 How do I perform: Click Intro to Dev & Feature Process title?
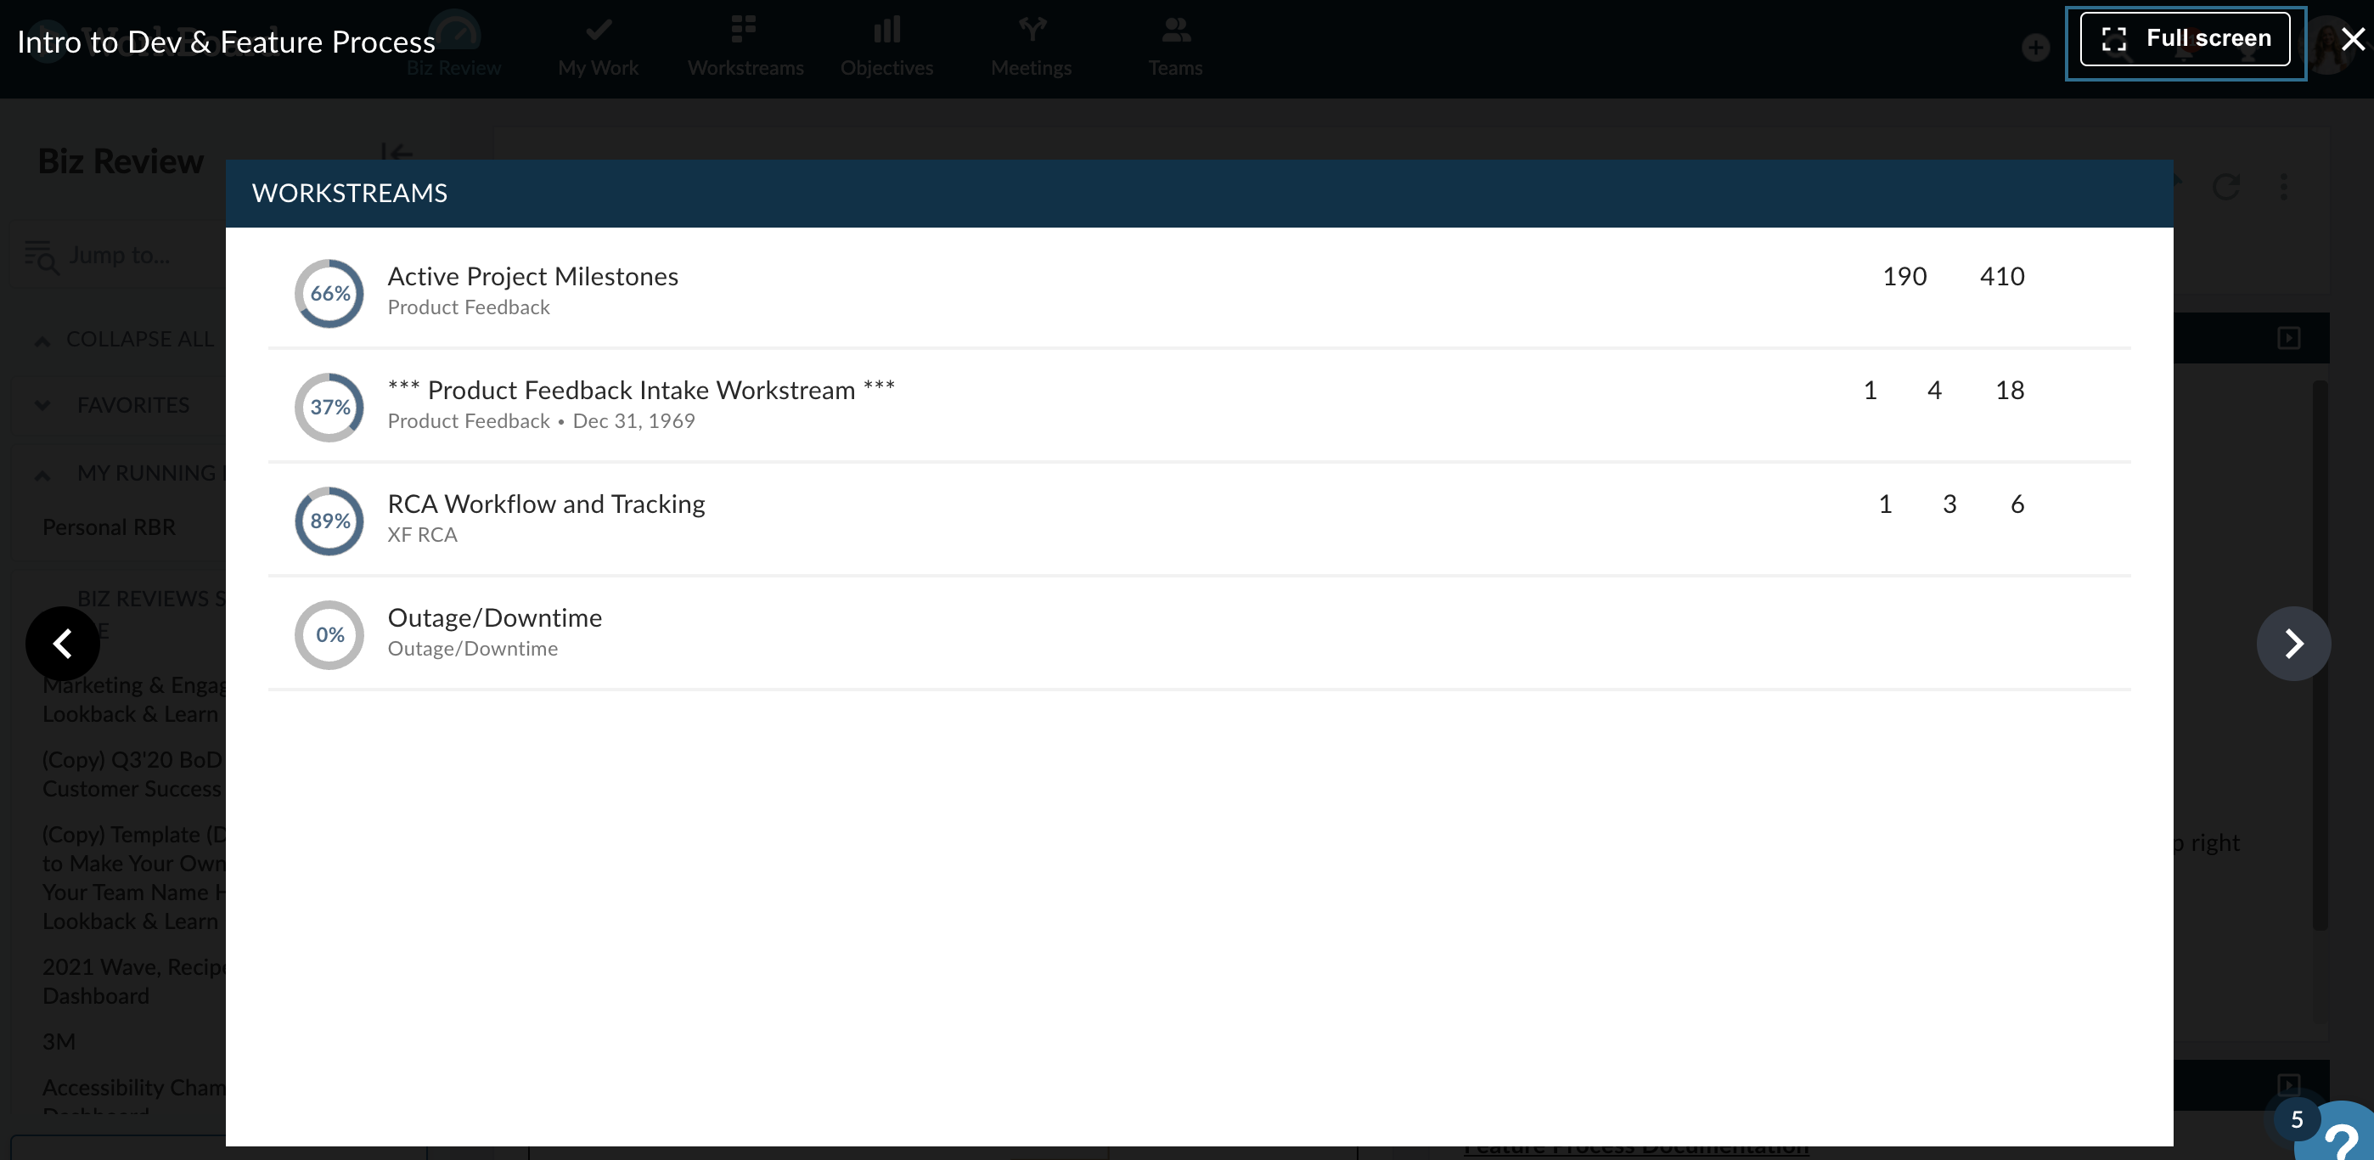226,42
